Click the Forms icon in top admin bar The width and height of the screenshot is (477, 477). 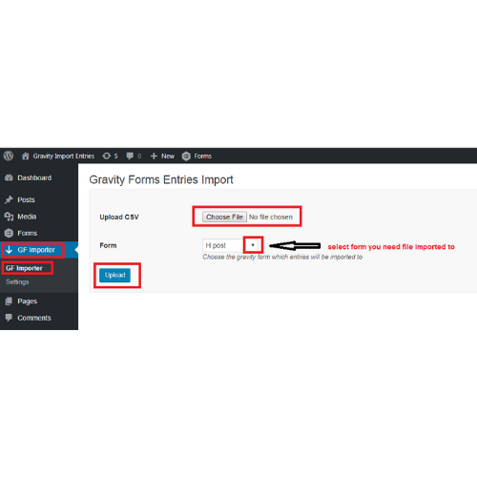[186, 156]
